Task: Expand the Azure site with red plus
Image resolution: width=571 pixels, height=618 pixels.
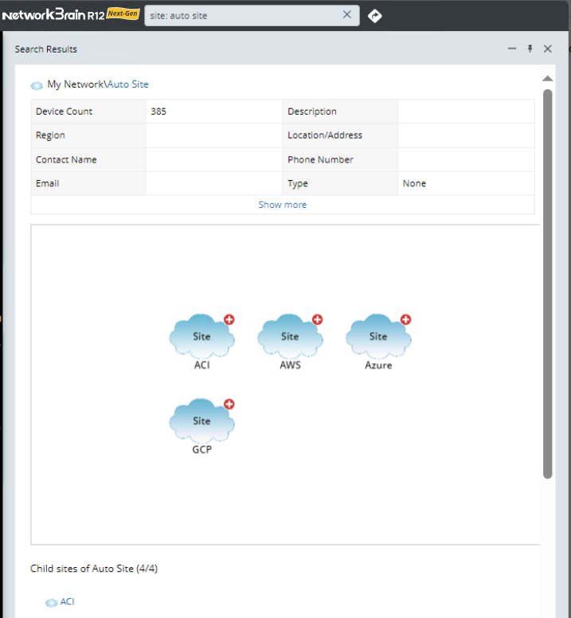Action: coord(406,319)
